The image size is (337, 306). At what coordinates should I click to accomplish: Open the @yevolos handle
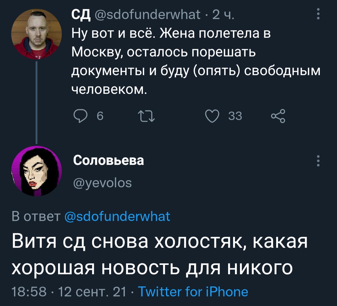tap(102, 183)
